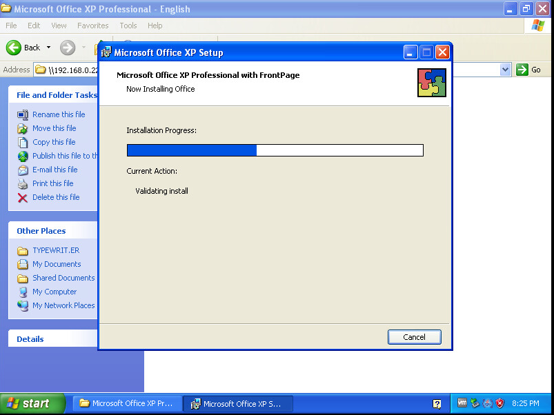Open the Favorites menu in Explorer
554x415 pixels.
click(x=92, y=26)
